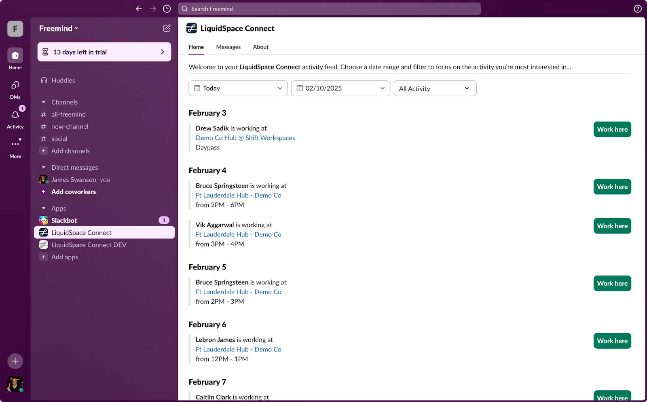
Task: Open the all-freemind channel
Action: (104, 114)
